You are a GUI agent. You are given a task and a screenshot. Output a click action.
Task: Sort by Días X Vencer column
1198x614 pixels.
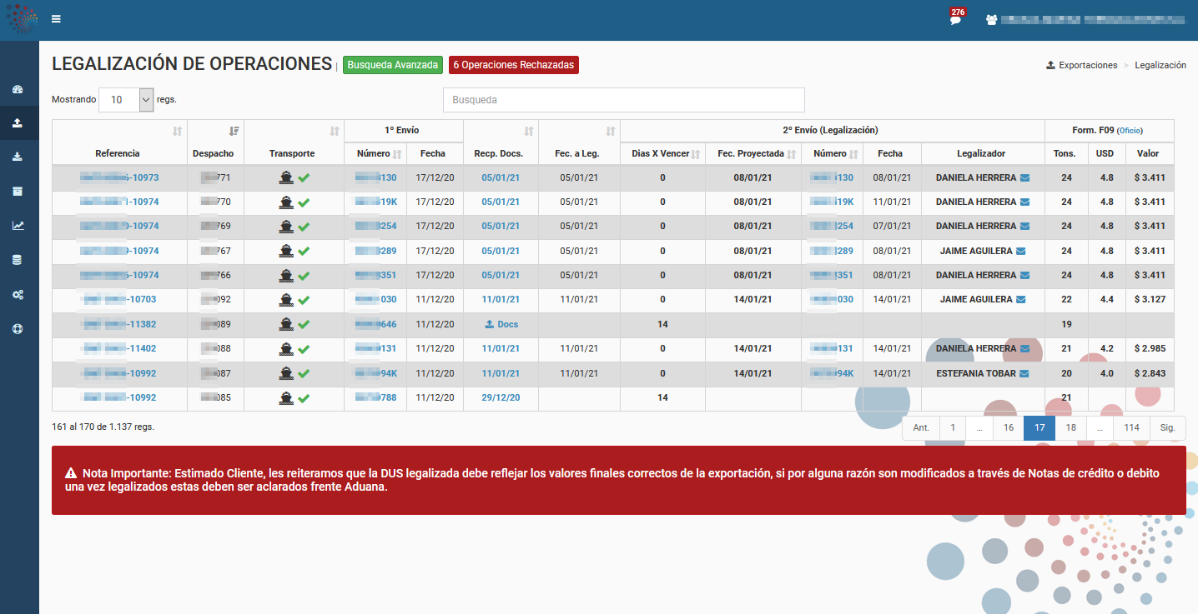[696, 154]
